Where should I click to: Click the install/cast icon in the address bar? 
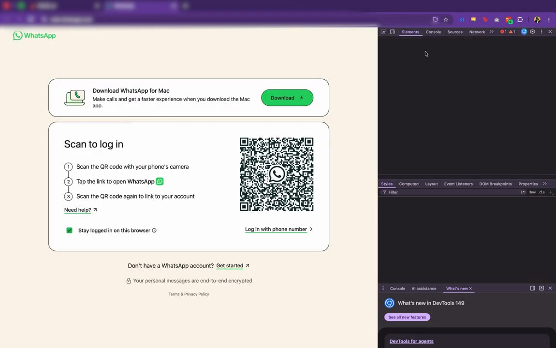pyautogui.click(x=435, y=19)
